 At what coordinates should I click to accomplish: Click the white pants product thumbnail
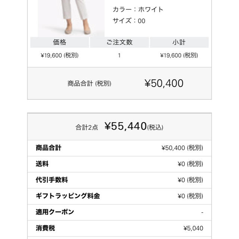pos(71,18)
